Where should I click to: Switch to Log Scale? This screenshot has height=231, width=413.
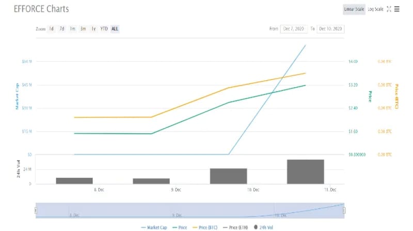(375, 9)
